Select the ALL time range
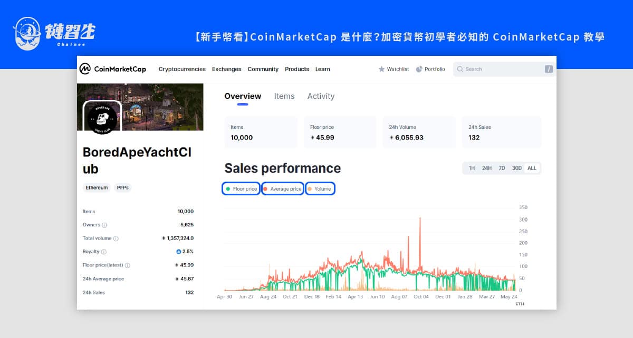The width and height of the screenshot is (633, 338). coord(532,168)
